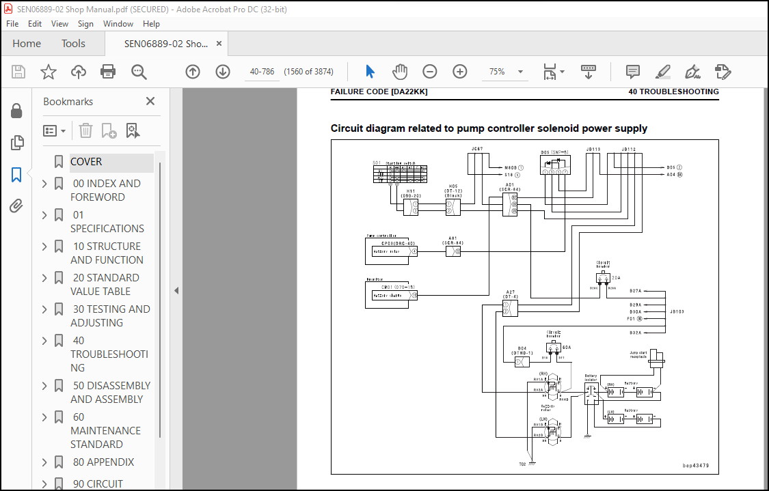Open the Sign menu
Viewport: 769px width, 491px height.
[85, 23]
